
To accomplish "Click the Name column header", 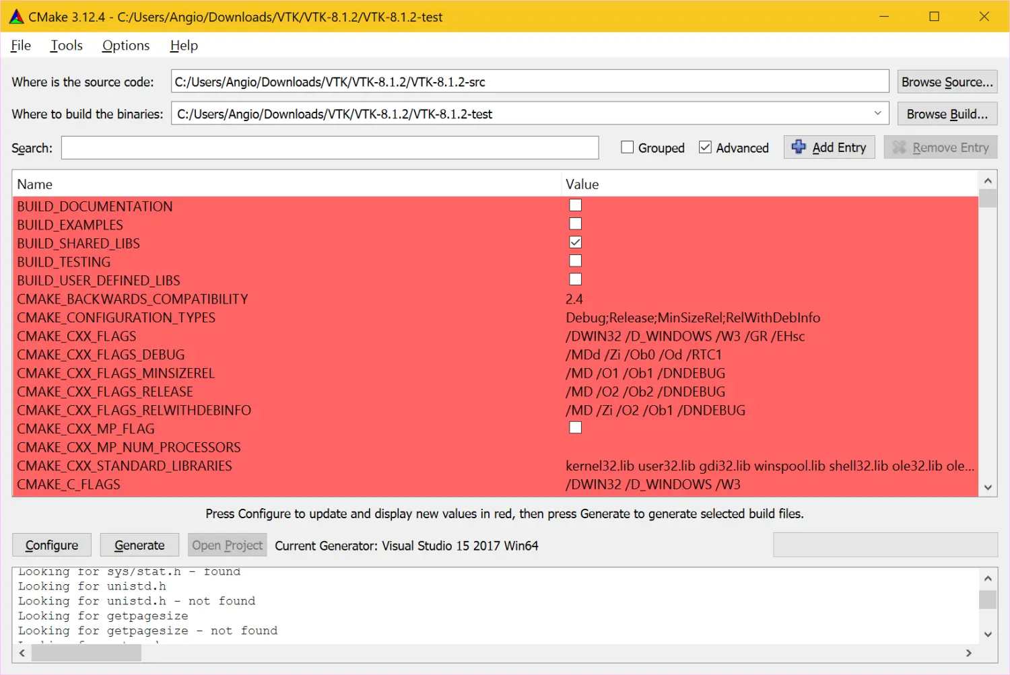I will (287, 184).
